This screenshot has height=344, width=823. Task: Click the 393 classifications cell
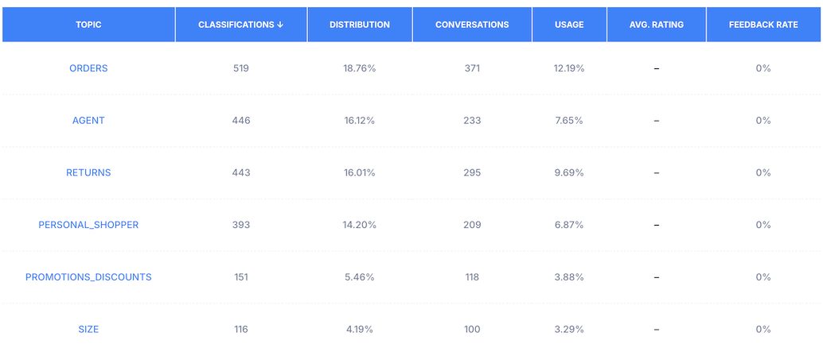click(241, 225)
